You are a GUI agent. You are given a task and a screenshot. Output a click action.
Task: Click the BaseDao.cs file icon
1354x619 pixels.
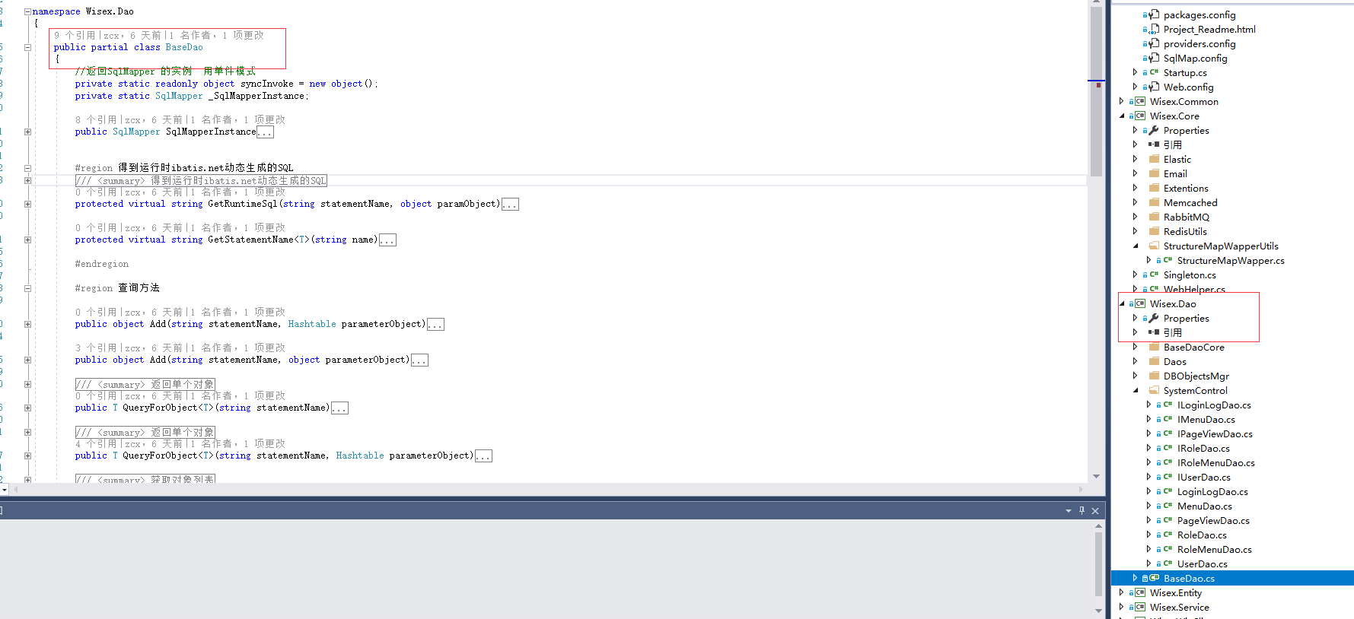[1154, 578]
